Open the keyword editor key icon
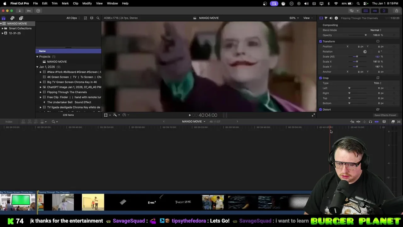The height and width of the screenshot is (227, 403). pos(29,11)
